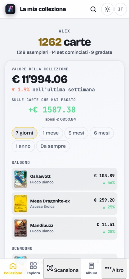Switch to the Esplora grid tab
The width and height of the screenshot is (129, 279).
click(x=33, y=269)
